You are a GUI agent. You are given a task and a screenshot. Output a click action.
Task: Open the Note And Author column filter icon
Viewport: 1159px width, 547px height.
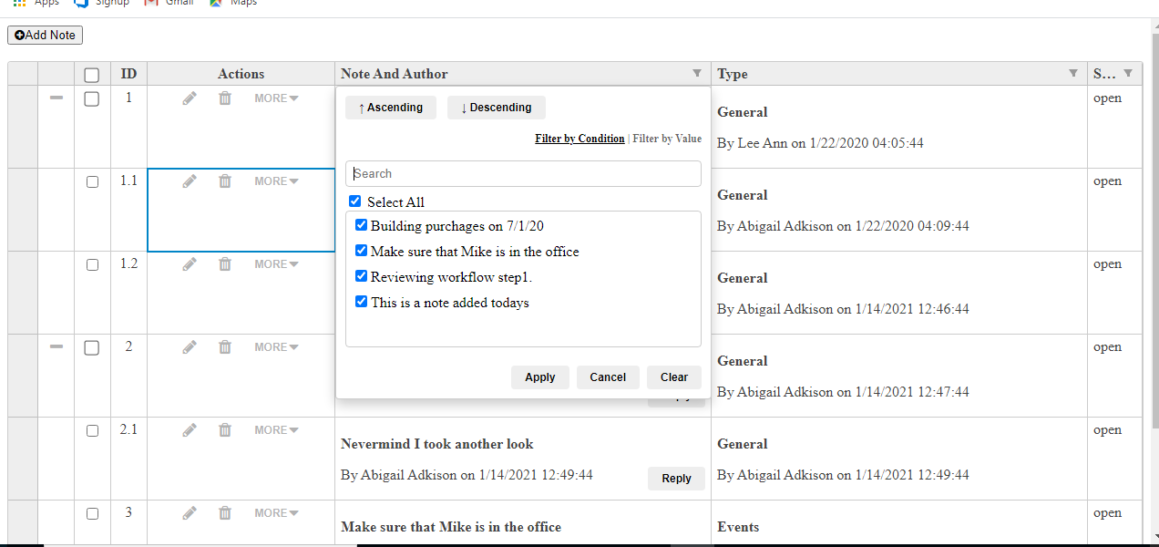tap(697, 74)
